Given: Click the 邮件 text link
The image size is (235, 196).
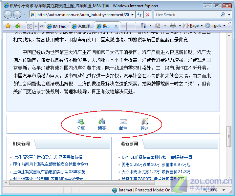Looking at the screenshot, I should tap(123, 128).
